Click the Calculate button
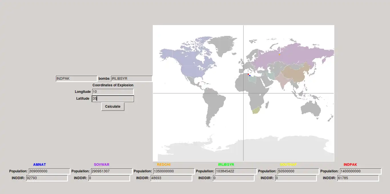This screenshot has width=390, height=194. pos(113,107)
